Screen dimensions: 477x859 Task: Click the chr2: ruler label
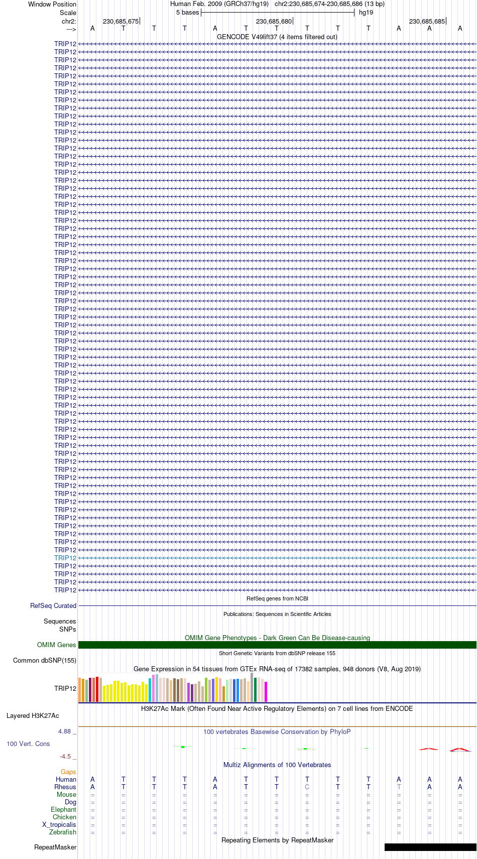[69, 21]
